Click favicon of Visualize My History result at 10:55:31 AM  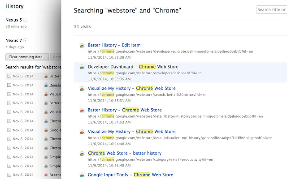[x=82, y=89]
